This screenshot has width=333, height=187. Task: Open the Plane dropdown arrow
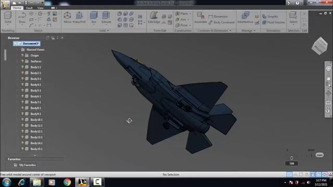pyautogui.click(x=190, y=14)
